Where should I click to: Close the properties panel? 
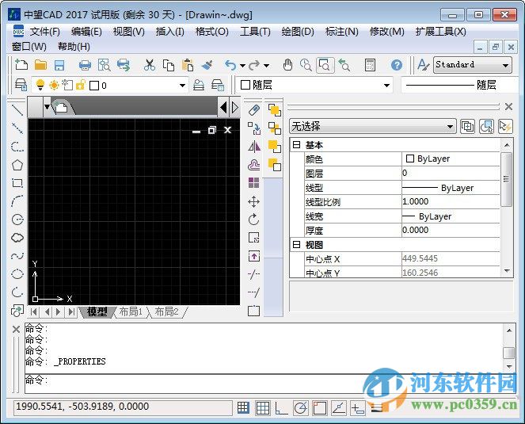point(508,106)
